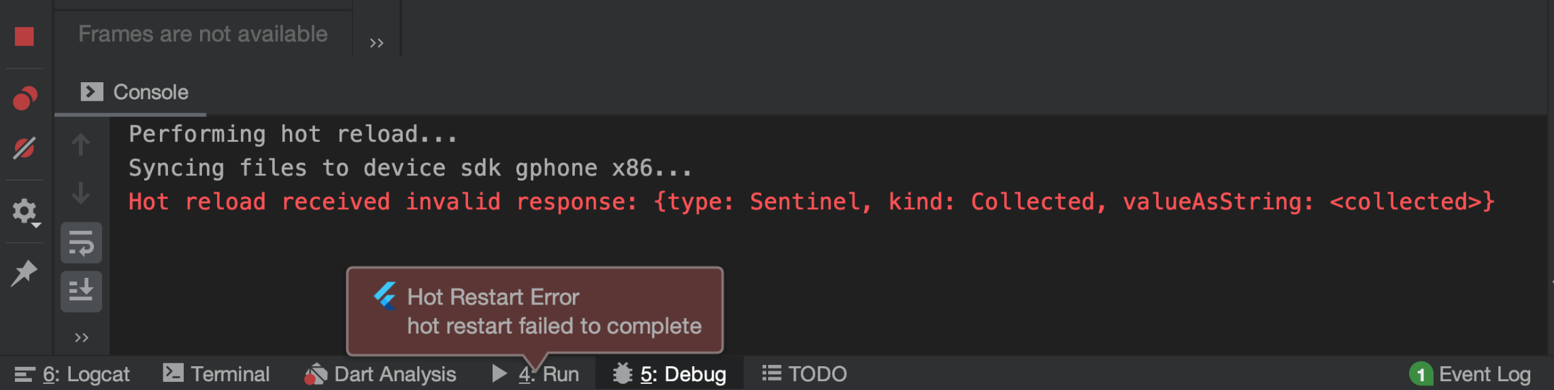Click the Hot Restart Error balloon
The image size is (1554, 390).
(535, 311)
